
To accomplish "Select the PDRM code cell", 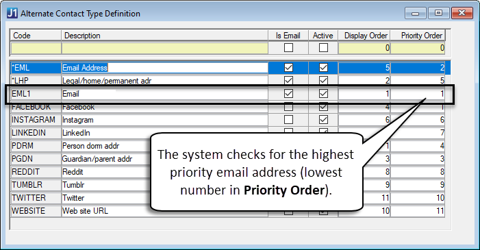I will point(36,146).
